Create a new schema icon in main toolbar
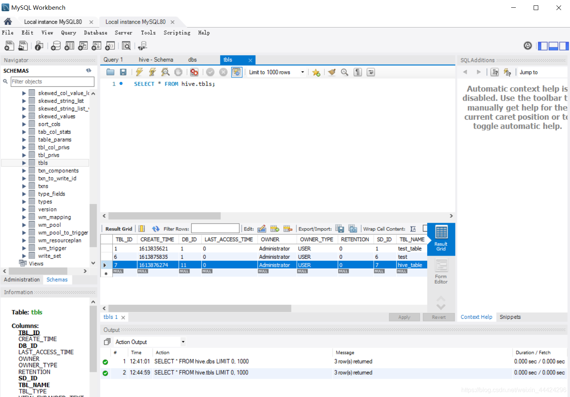 [56, 46]
